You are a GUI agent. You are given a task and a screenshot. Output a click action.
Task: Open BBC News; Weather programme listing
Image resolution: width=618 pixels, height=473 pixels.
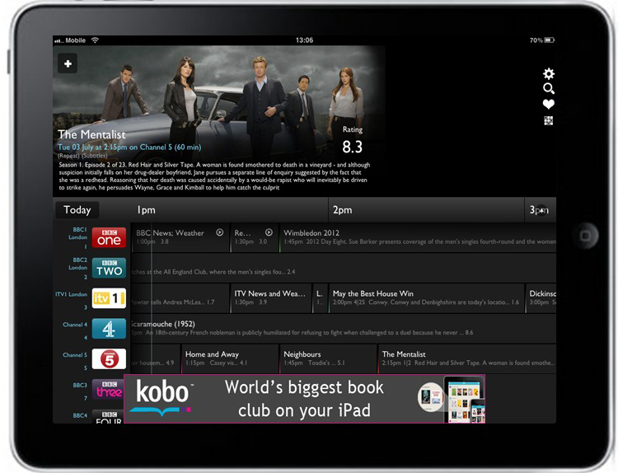point(180,237)
